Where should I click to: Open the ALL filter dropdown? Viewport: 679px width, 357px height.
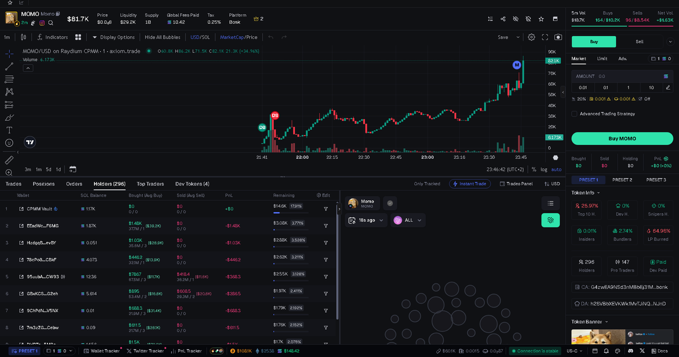coord(409,220)
